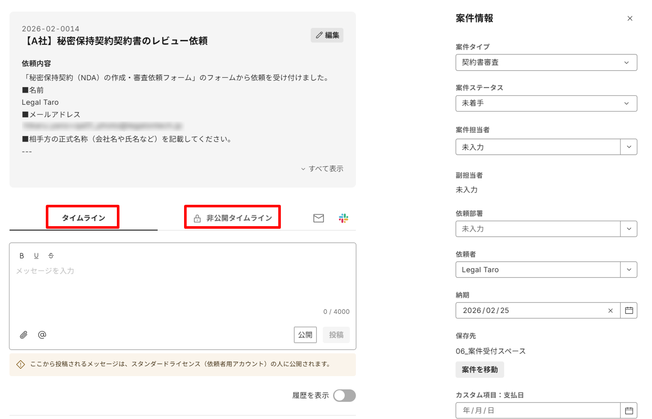Apply bold formatting in message editor
The height and width of the screenshot is (419, 652).
[x=22, y=256]
